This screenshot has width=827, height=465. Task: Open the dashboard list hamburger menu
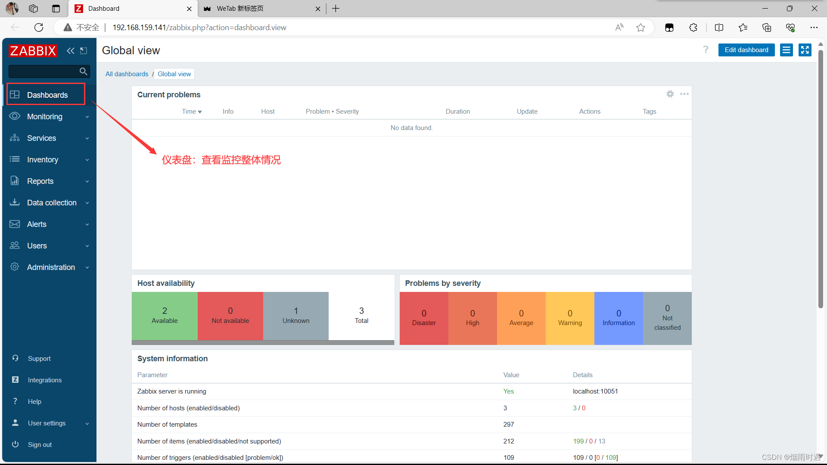[787, 50]
